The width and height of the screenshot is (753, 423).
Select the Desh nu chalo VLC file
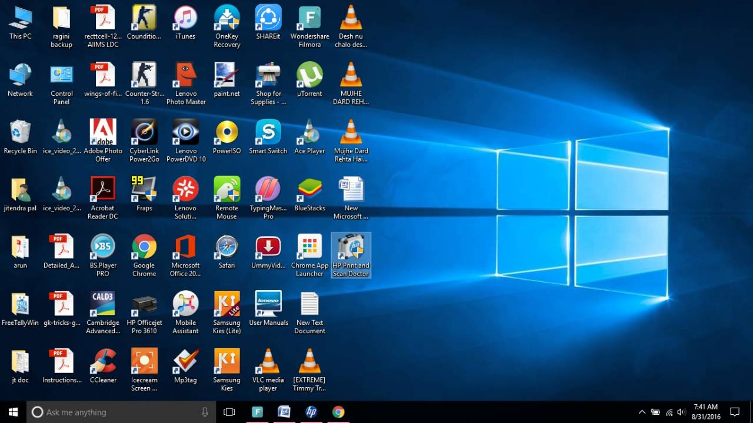tap(351, 27)
